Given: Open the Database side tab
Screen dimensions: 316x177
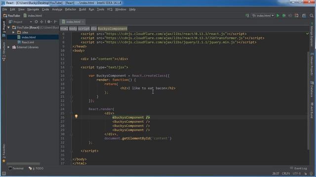Looking at the screenshot, I should (x=312, y=89).
